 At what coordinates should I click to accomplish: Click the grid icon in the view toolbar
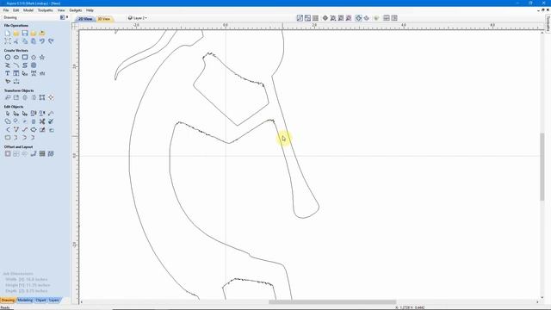coord(316,18)
